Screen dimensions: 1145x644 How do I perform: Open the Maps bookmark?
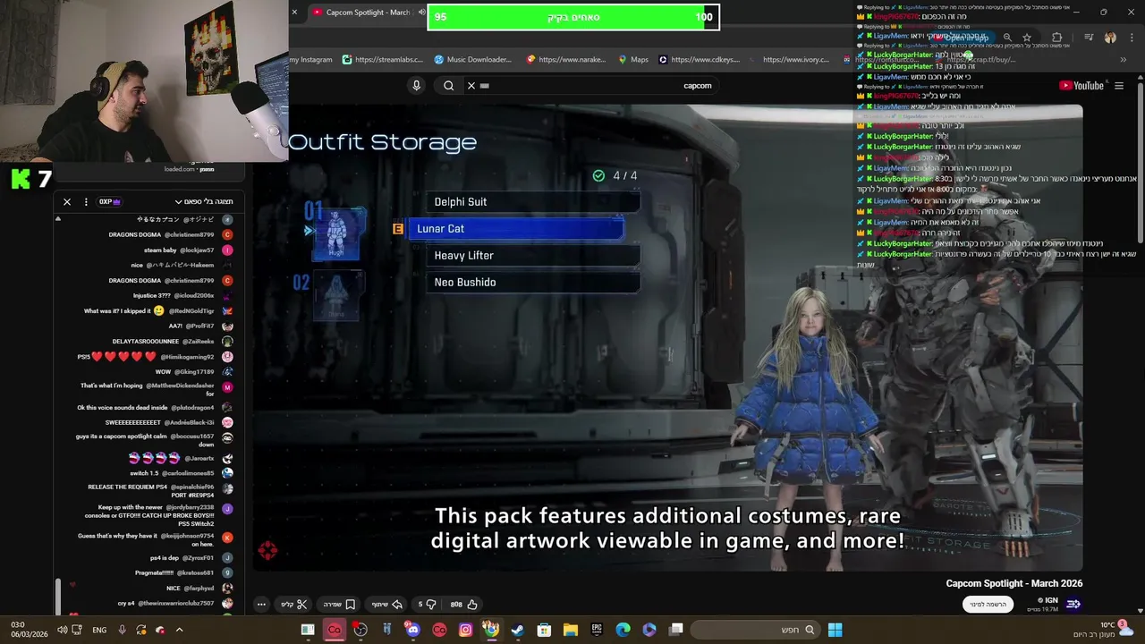[x=633, y=60]
